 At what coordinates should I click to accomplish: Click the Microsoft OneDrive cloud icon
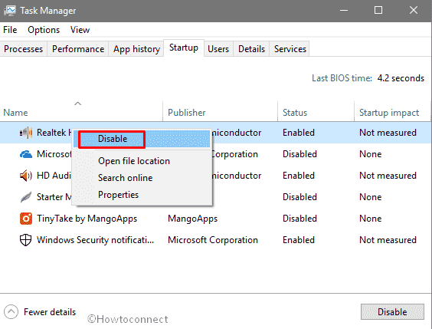tap(26, 154)
